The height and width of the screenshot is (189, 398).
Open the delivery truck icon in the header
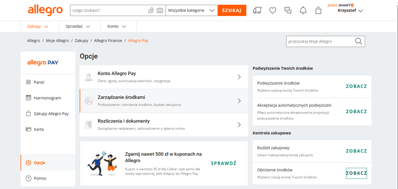click(x=257, y=10)
